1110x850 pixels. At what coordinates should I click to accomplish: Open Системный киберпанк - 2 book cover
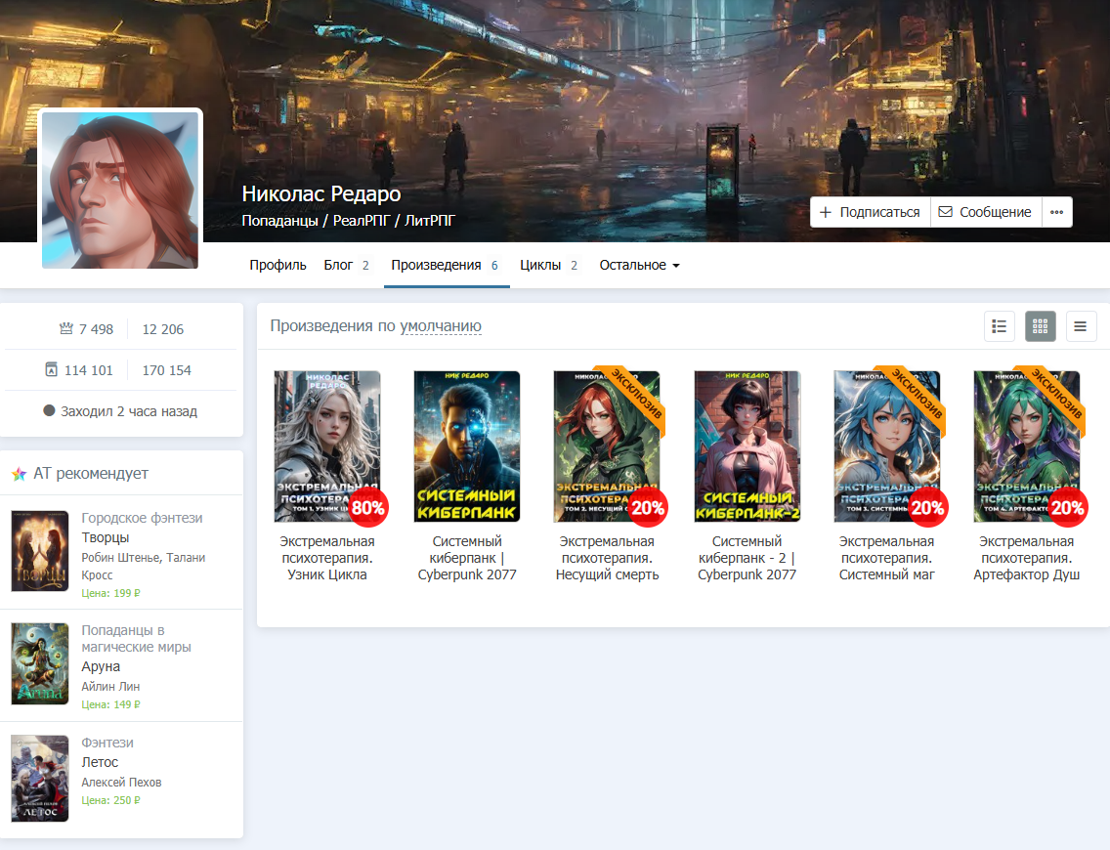(x=747, y=446)
